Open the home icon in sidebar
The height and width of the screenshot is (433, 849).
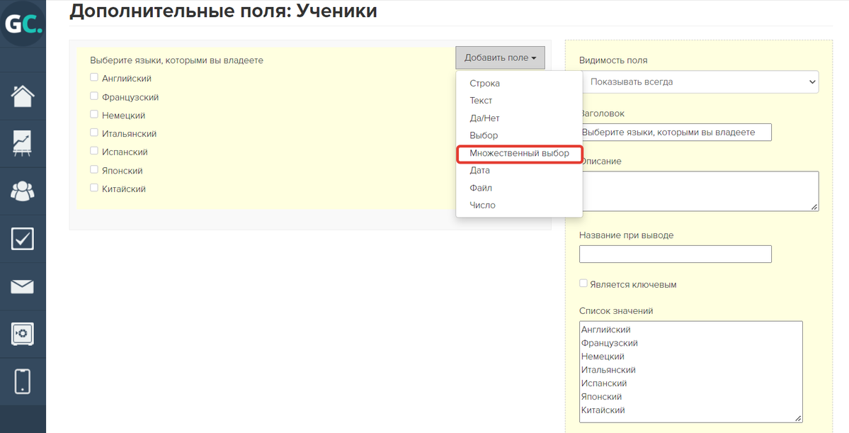pos(23,96)
